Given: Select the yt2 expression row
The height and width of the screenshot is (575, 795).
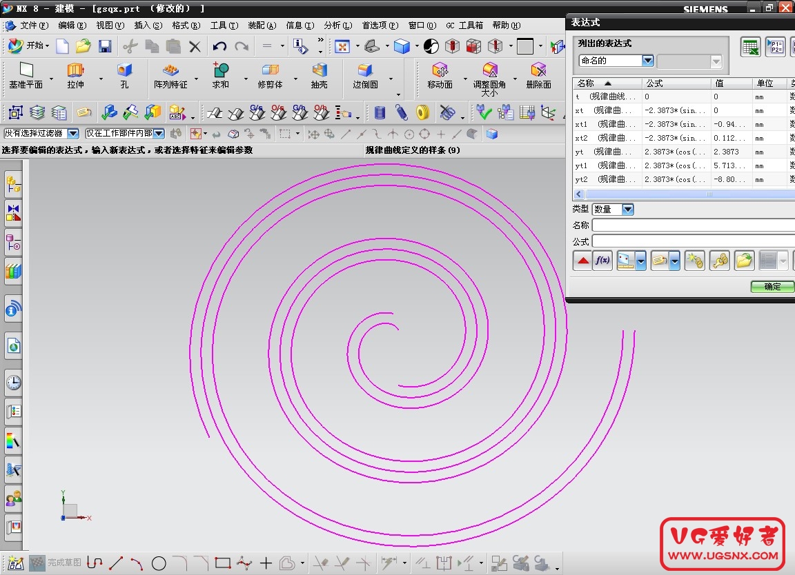Looking at the screenshot, I should click(683, 179).
